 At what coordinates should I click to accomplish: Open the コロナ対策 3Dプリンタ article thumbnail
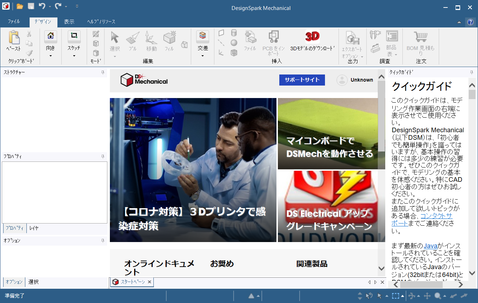pyautogui.click(x=193, y=170)
